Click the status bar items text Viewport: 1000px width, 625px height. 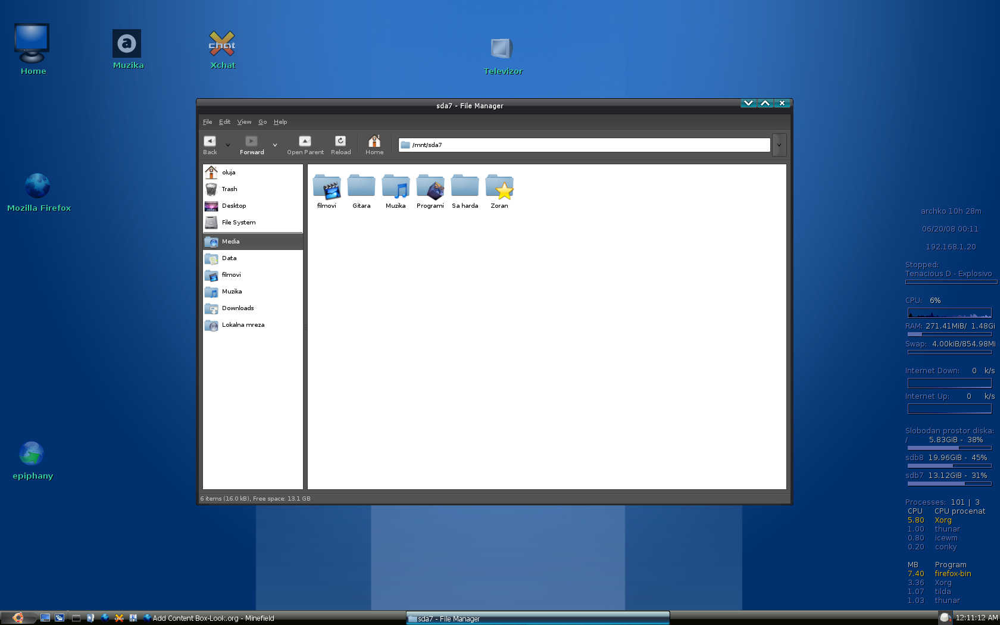[x=255, y=499]
